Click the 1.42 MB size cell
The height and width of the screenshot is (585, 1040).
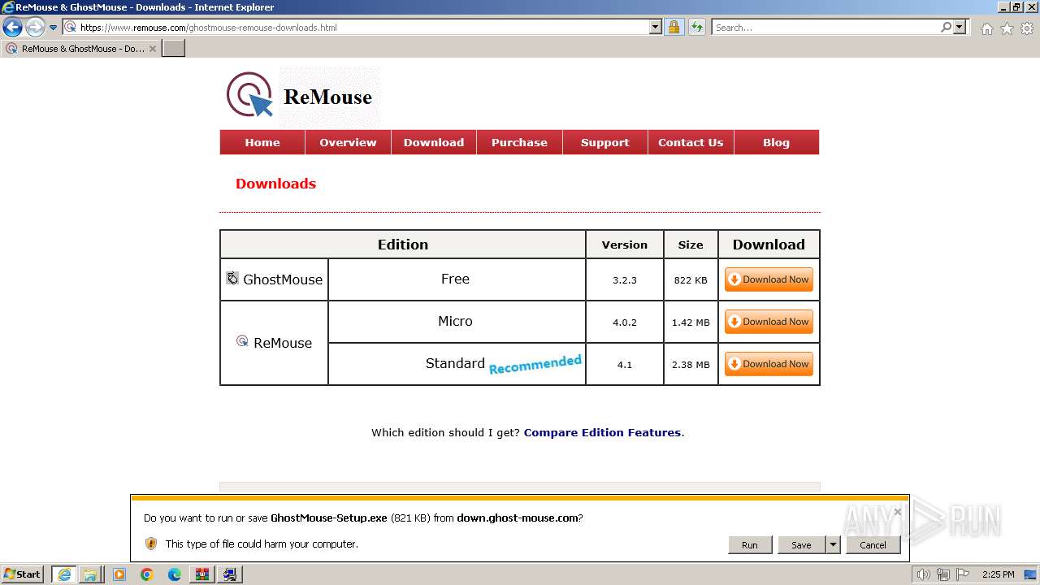coord(691,322)
